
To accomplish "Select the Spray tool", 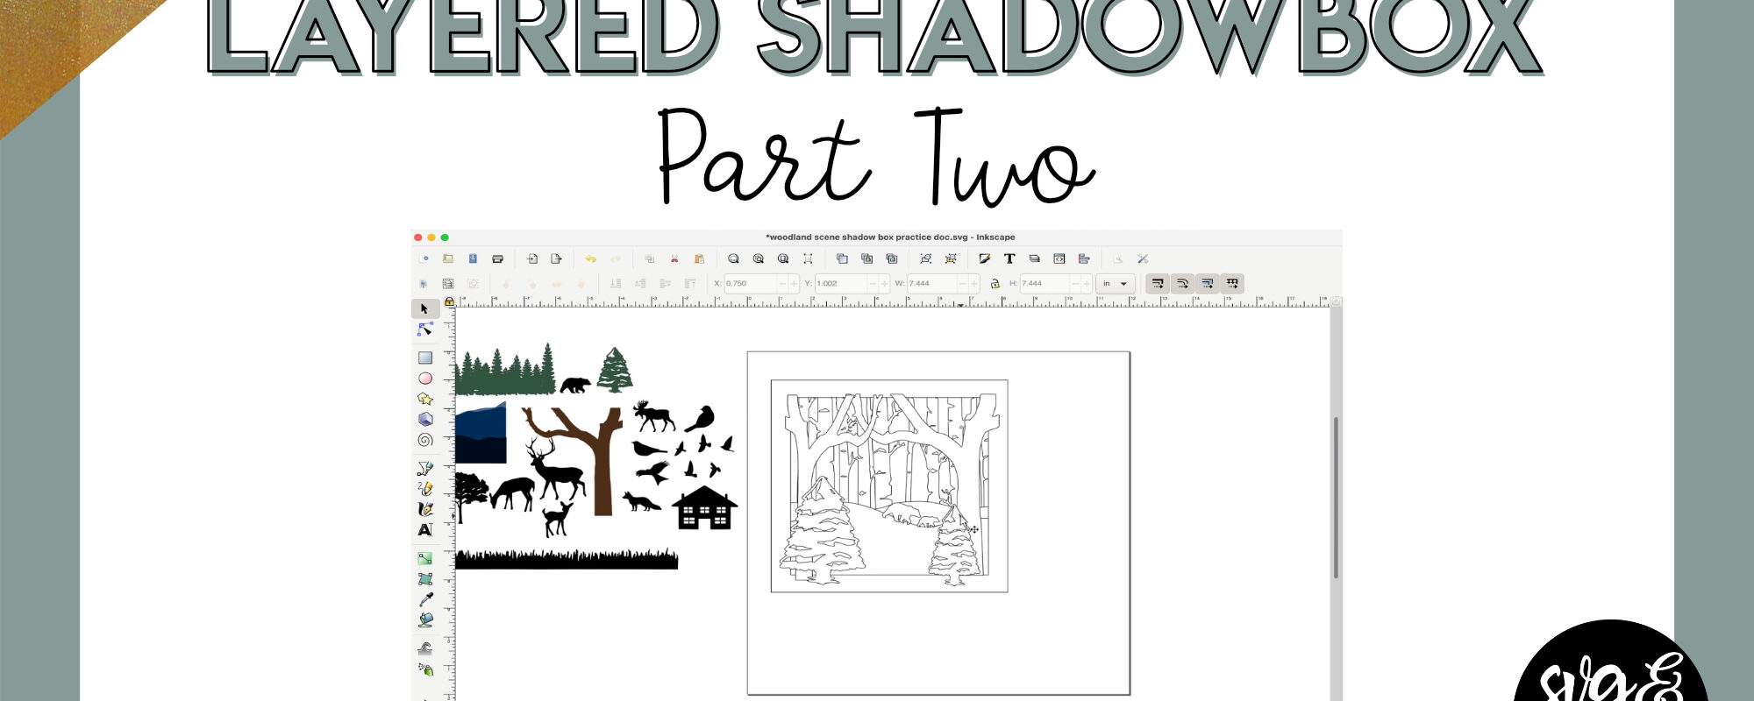I will click(425, 669).
